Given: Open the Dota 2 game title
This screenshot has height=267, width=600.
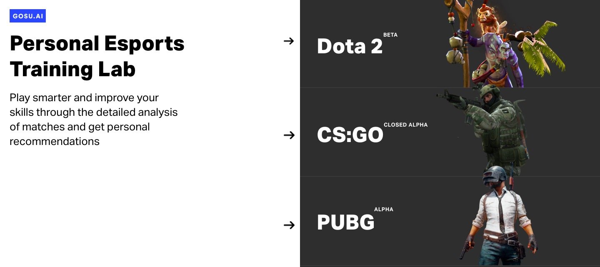Looking at the screenshot, I should (350, 46).
